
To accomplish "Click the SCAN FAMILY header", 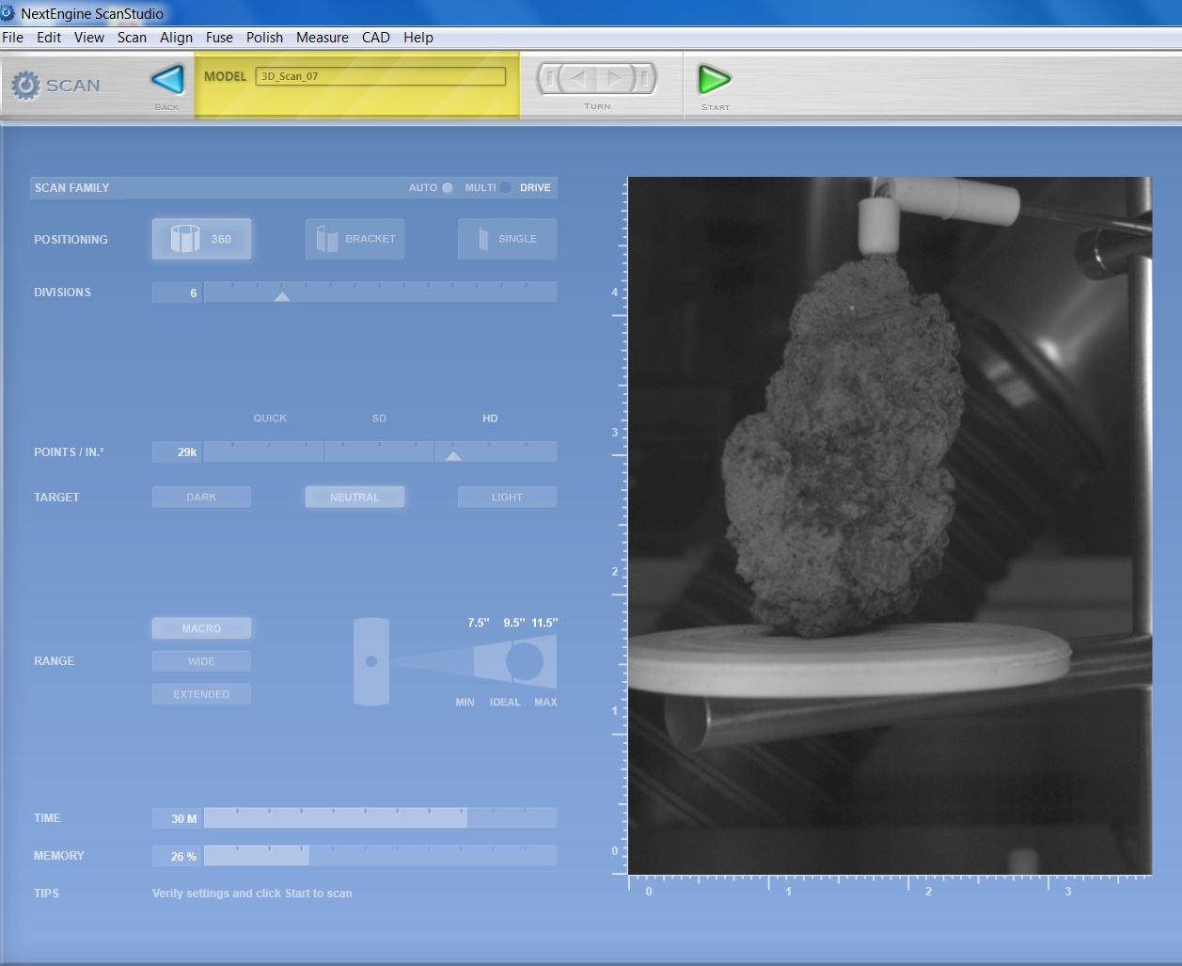I will (x=71, y=188).
